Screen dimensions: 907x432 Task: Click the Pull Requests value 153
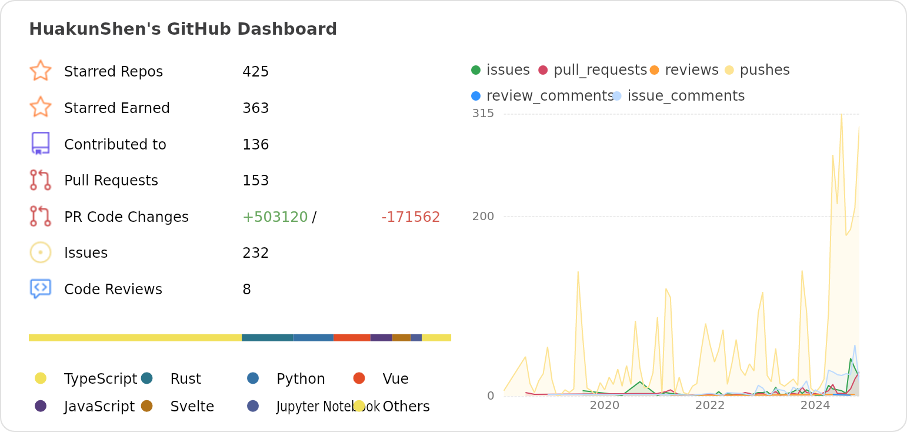256,181
